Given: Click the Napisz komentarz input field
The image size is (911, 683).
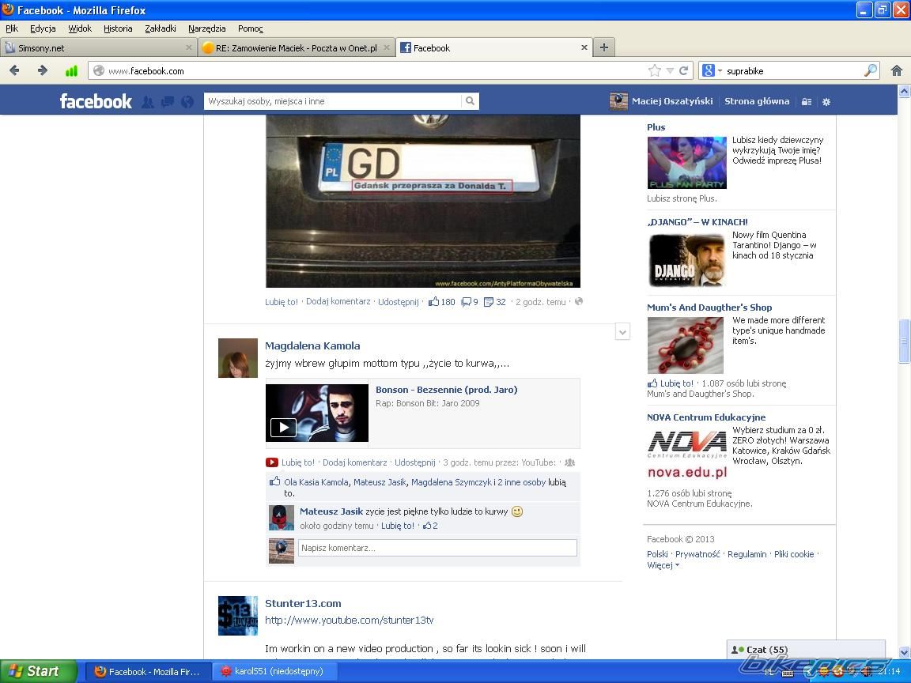Looking at the screenshot, I should pos(437,548).
